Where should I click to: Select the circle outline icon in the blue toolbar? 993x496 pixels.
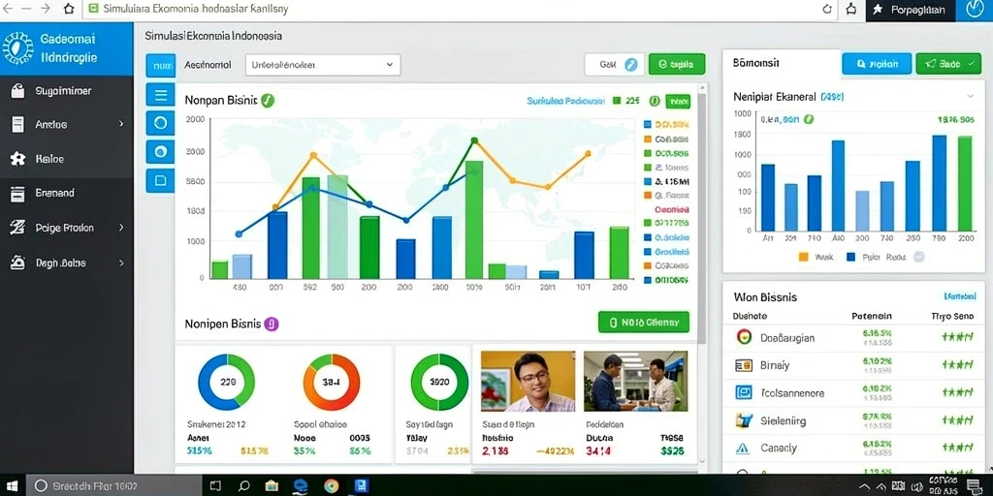[x=160, y=123]
